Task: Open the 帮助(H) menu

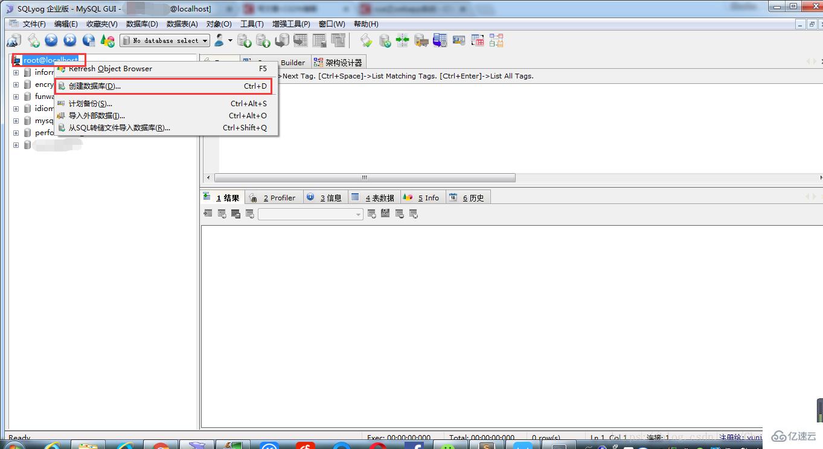Action: tap(366, 24)
